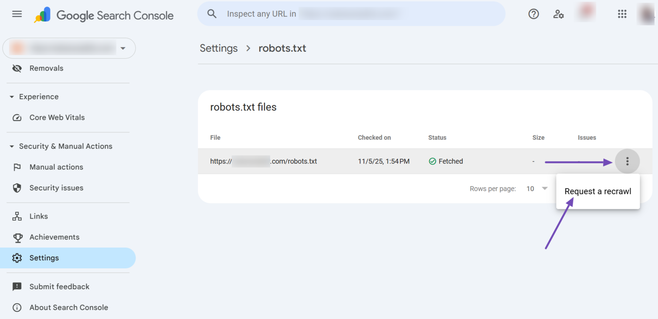Click the Achievements trophy icon
Viewport: 658px width, 319px height.
point(17,237)
